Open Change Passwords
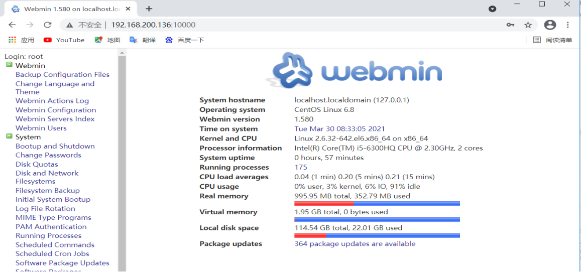Image resolution: width=581 pixels, height=272 pixels. (x=48, y=155)
